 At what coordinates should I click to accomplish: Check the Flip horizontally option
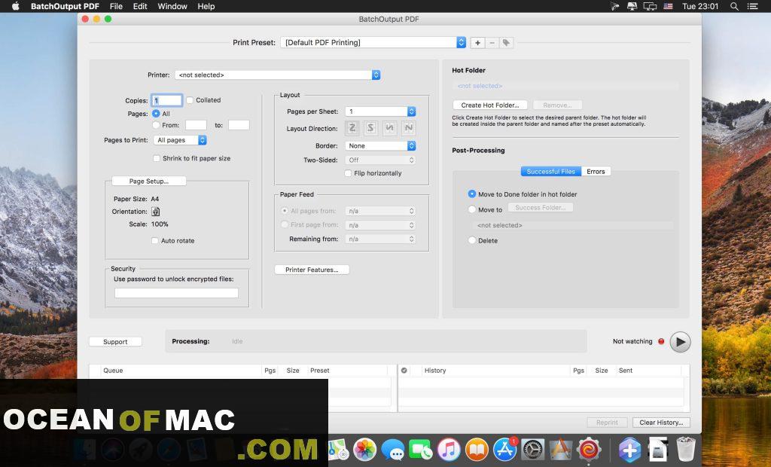[x=348, y=173]
